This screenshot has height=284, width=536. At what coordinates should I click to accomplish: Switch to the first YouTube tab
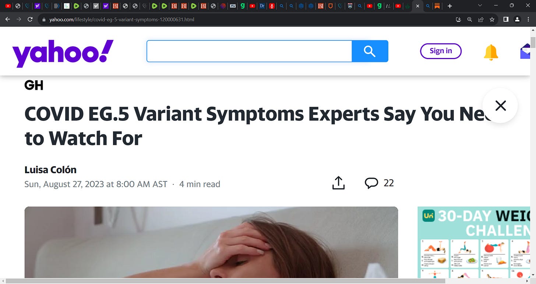click(x=8, y=6)
